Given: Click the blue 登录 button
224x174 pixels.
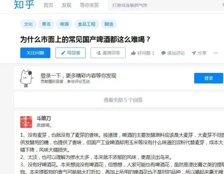Looking at the screenshot, I should [209, 78].
